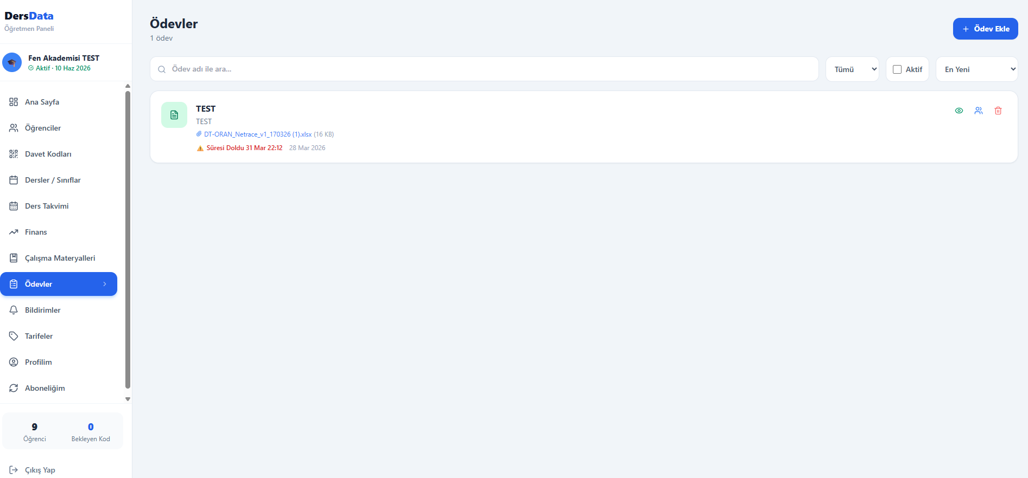The width and height of the screenshot is (1028, 478).
Task: Open the Tümü filter dropdown
Action: (852, 69)
